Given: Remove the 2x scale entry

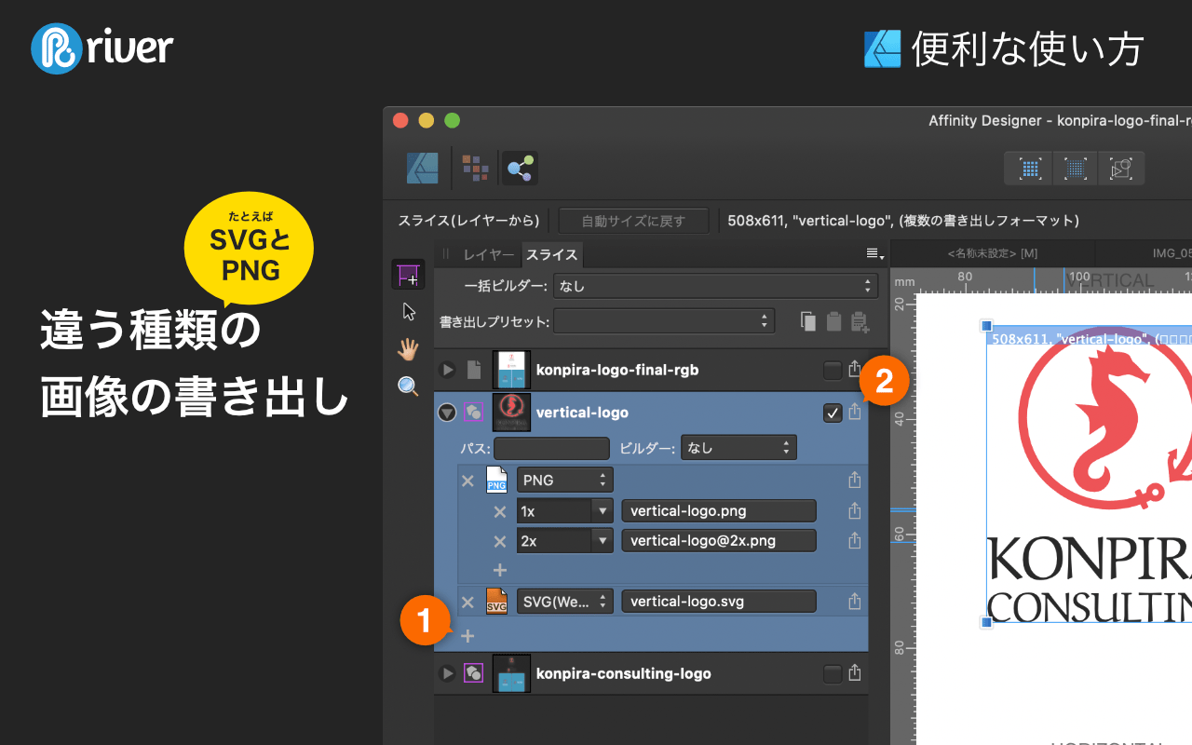Looking at the screenshot, I should click(500, 541).
